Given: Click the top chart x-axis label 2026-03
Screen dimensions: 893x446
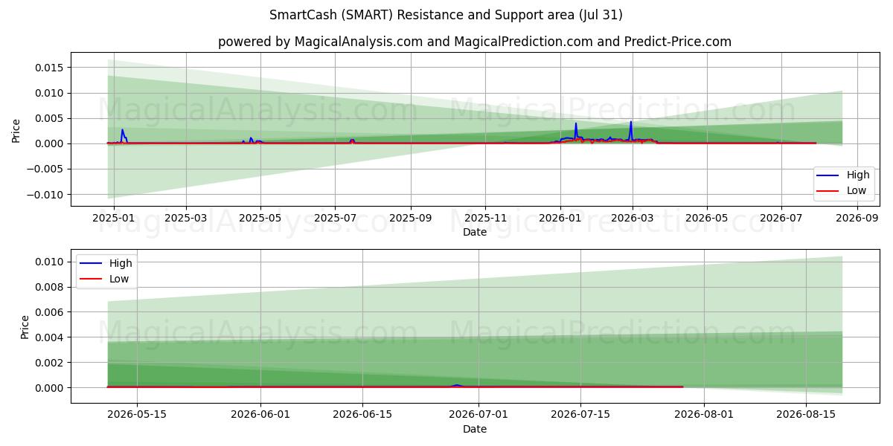Looking at the screenshot, I should coord(632,219).
